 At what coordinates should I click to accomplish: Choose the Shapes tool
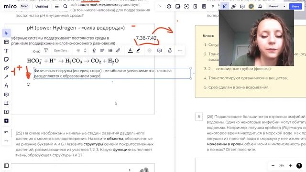[x=6, y=68]
